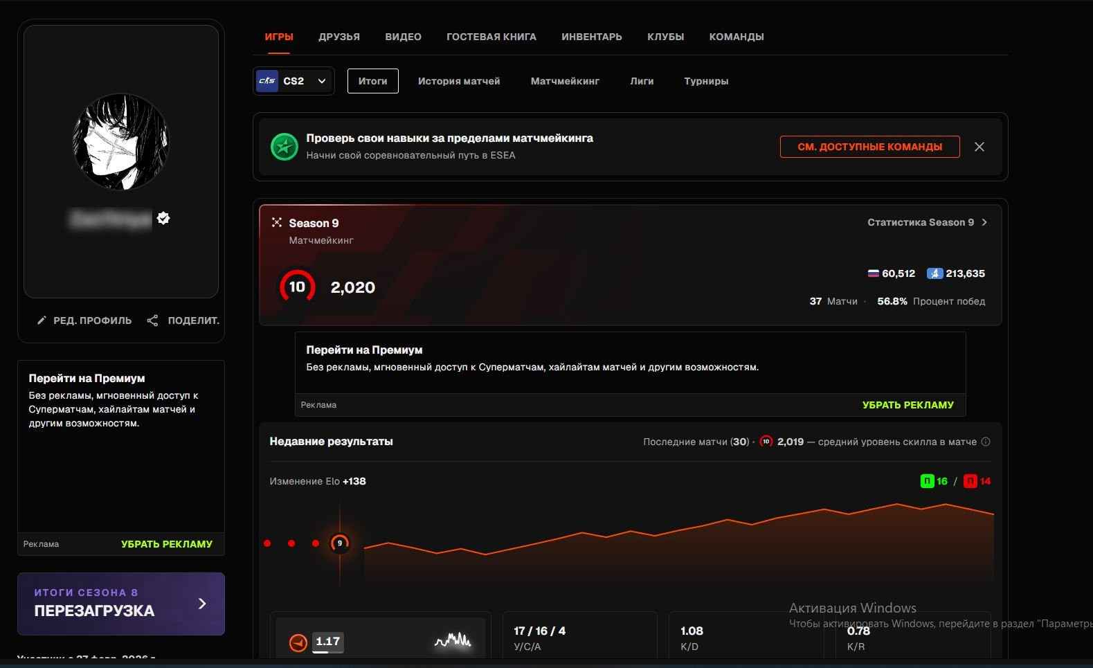This screenshot has width=1093, height=668.
Task: Open the История матчей sub-tab
Action: pos(459,81)
